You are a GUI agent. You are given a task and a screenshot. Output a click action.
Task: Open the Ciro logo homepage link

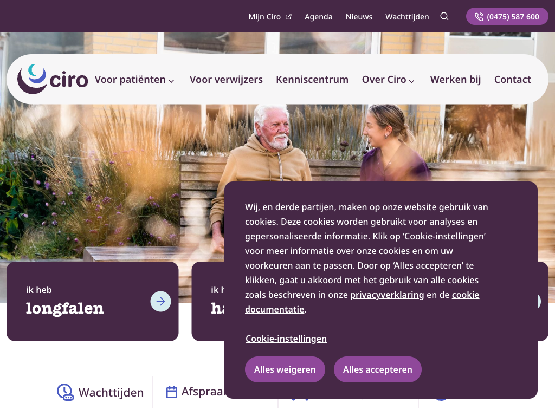click(x=53, y=79)
